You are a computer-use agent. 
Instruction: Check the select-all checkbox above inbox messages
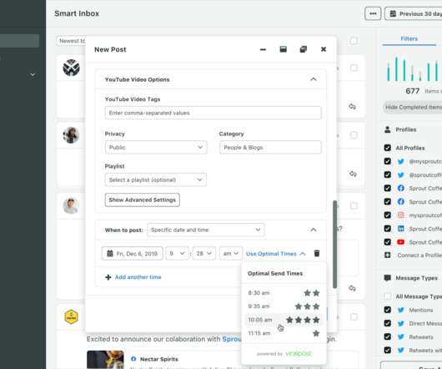point(354,41)
